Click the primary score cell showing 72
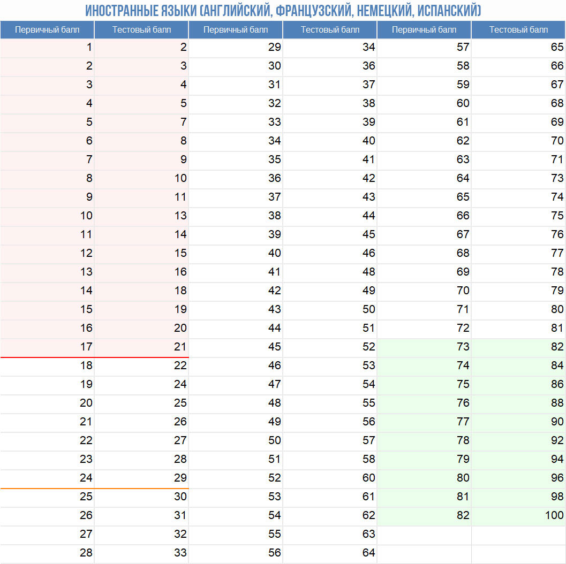This screenshot has width=566, height=564. click(x=424, y=328)
